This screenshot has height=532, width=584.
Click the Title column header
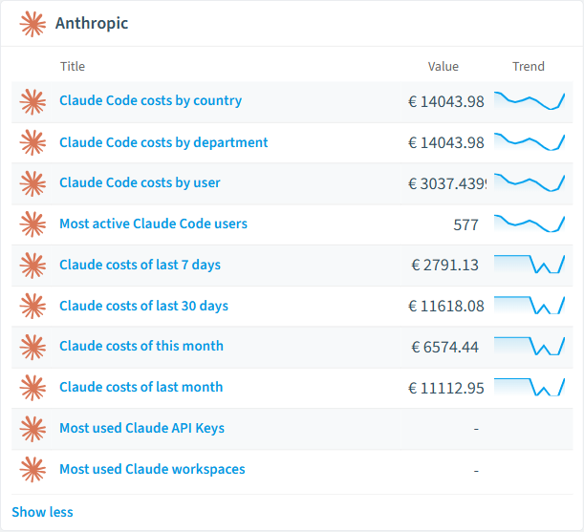[73, 66]
